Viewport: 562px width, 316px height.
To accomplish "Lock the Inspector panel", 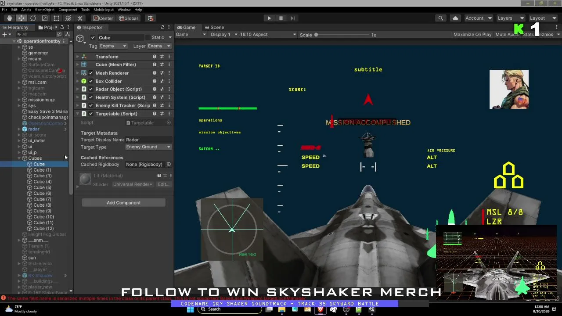I will point(162,27).
